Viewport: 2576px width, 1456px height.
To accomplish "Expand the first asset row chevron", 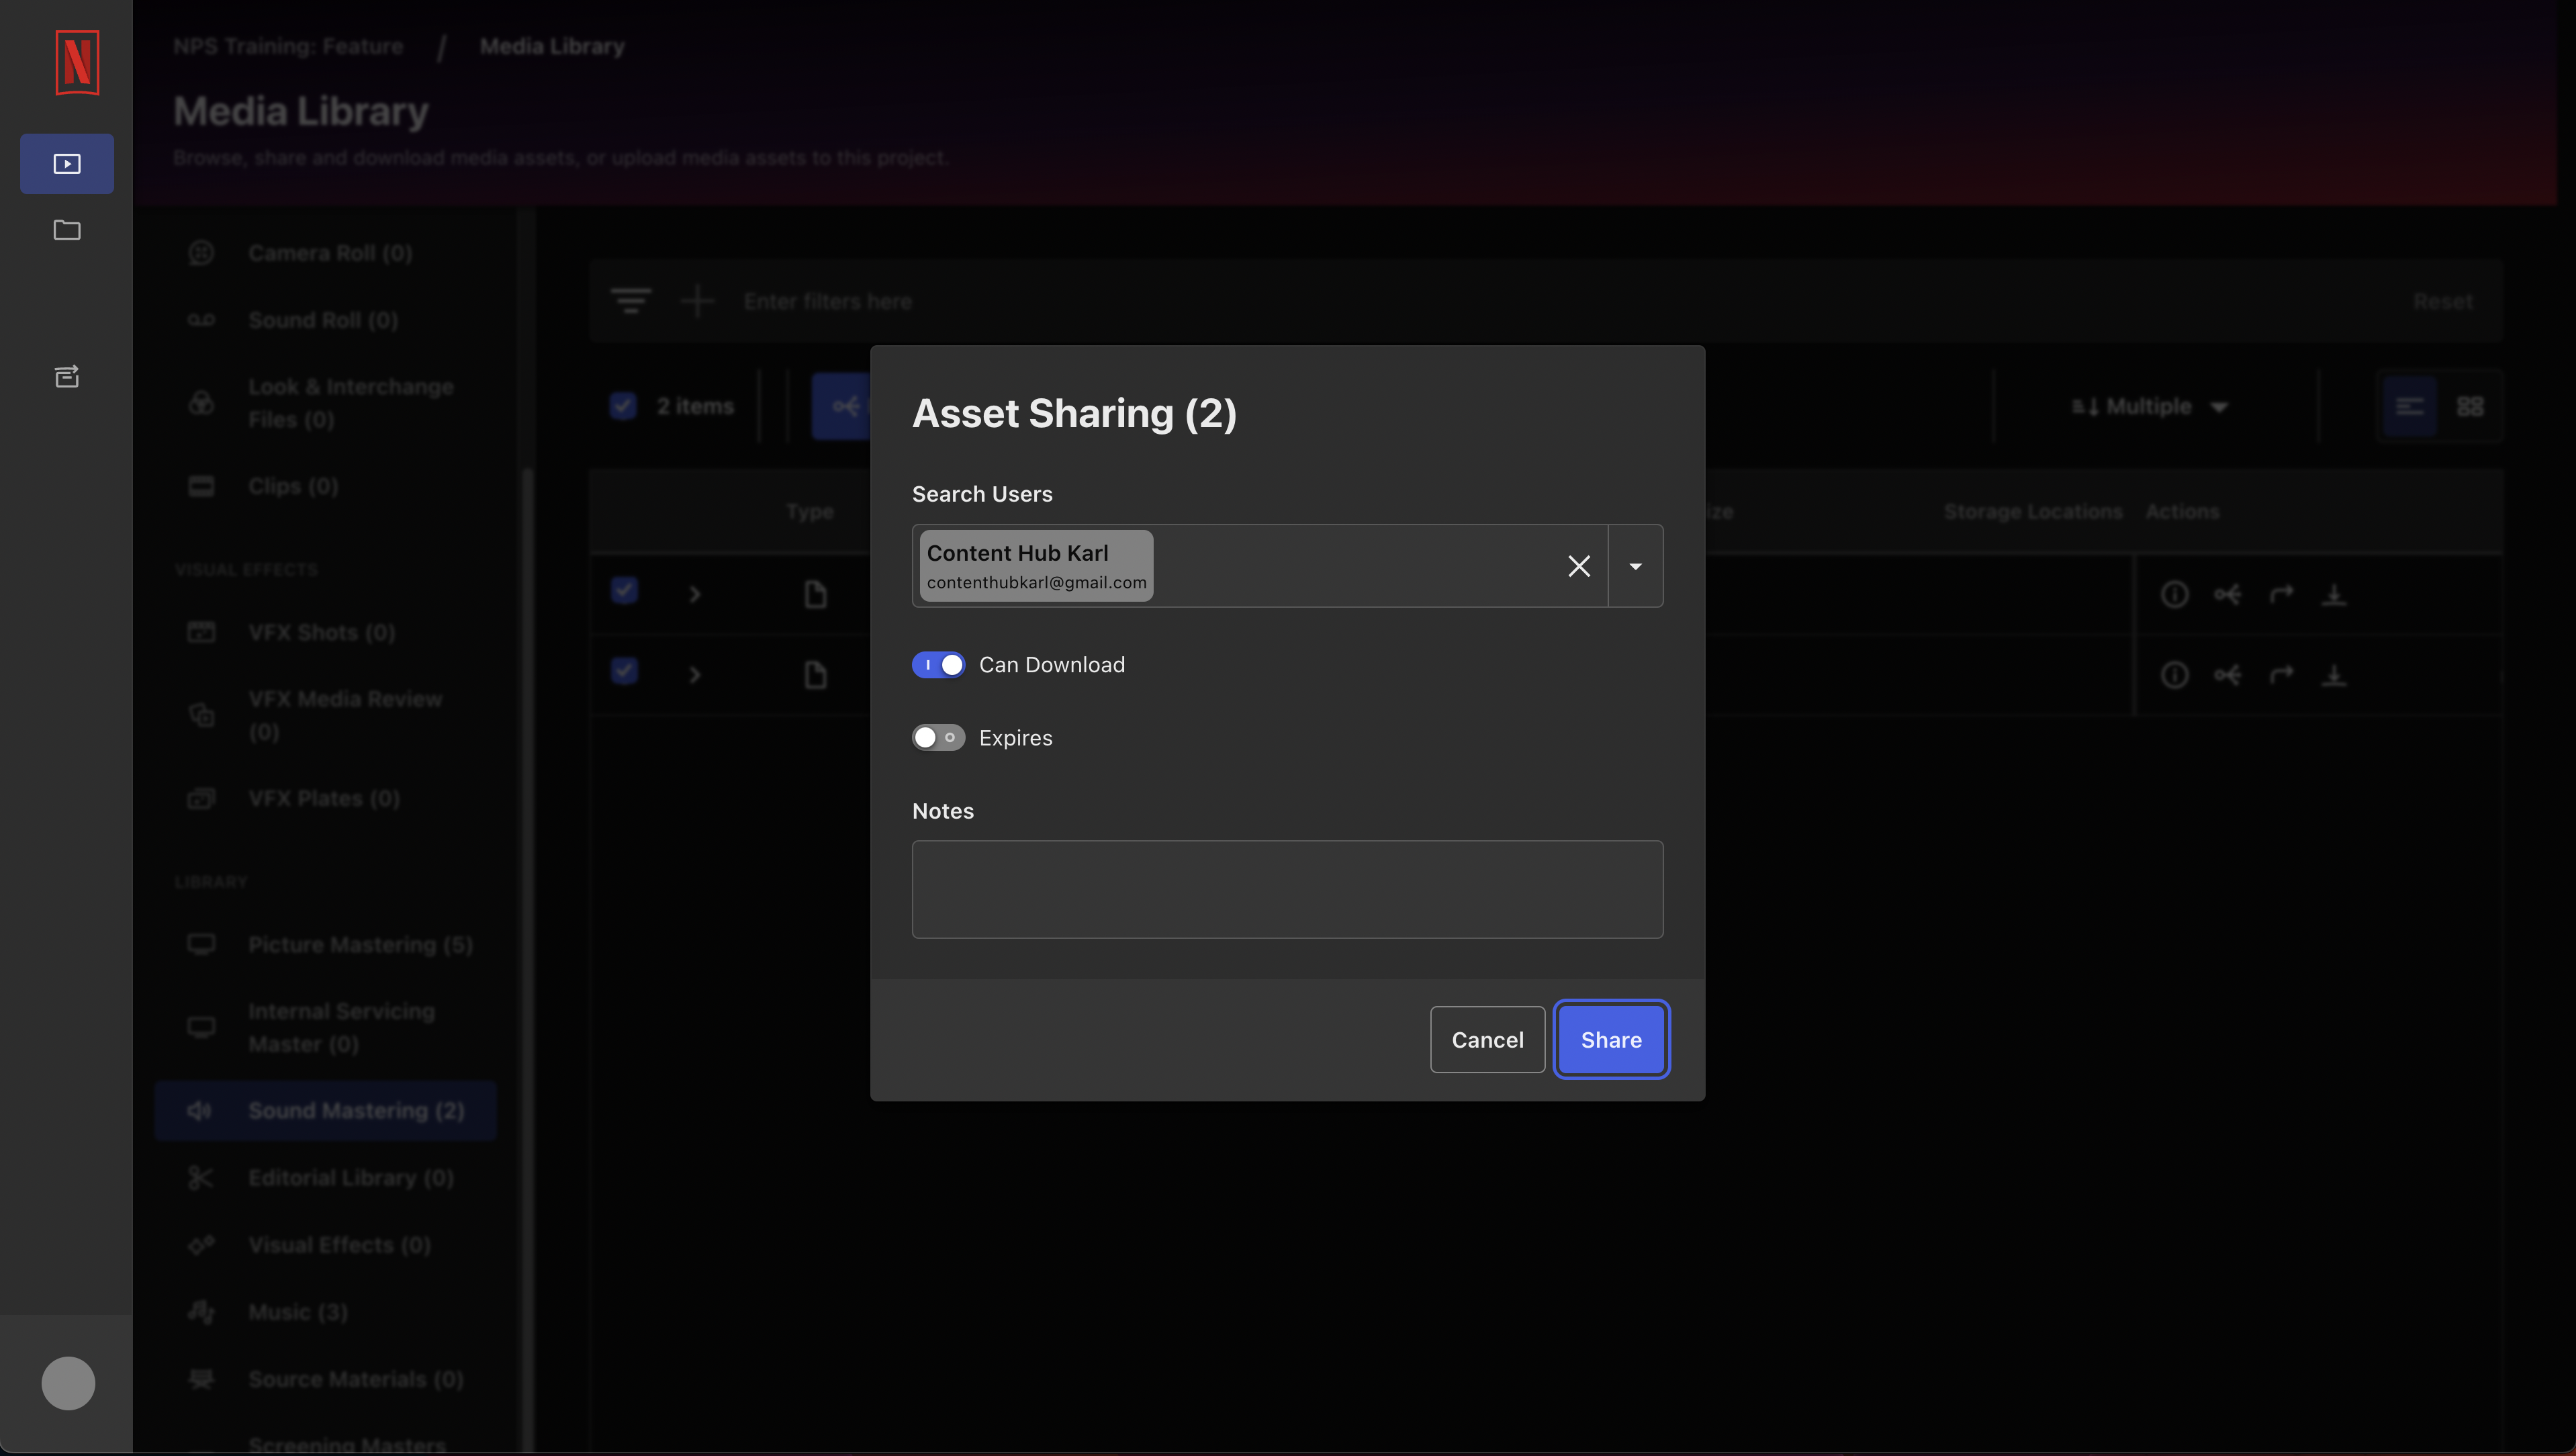I will pos(695,595).
